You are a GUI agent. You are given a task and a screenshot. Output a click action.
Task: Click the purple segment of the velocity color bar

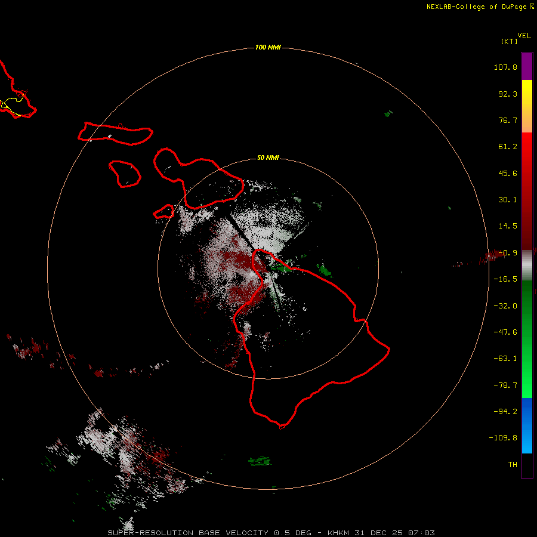tap(527, 66)
